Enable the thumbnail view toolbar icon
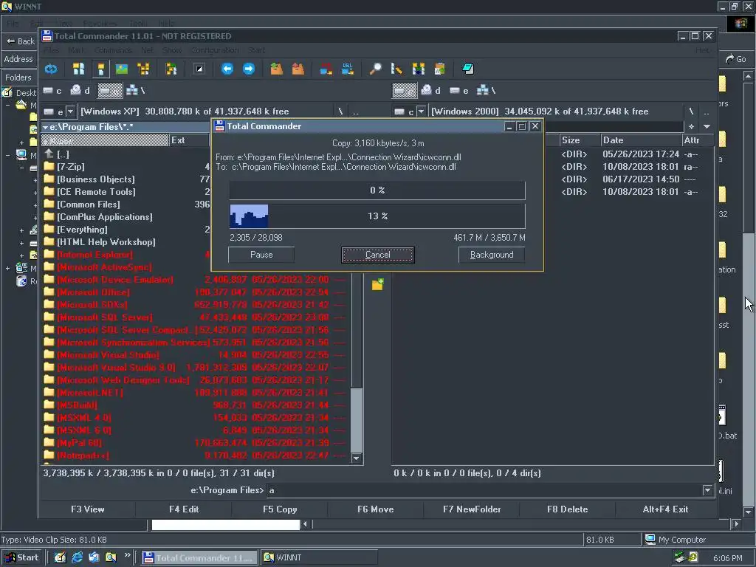756x567 pixels. 122,69
